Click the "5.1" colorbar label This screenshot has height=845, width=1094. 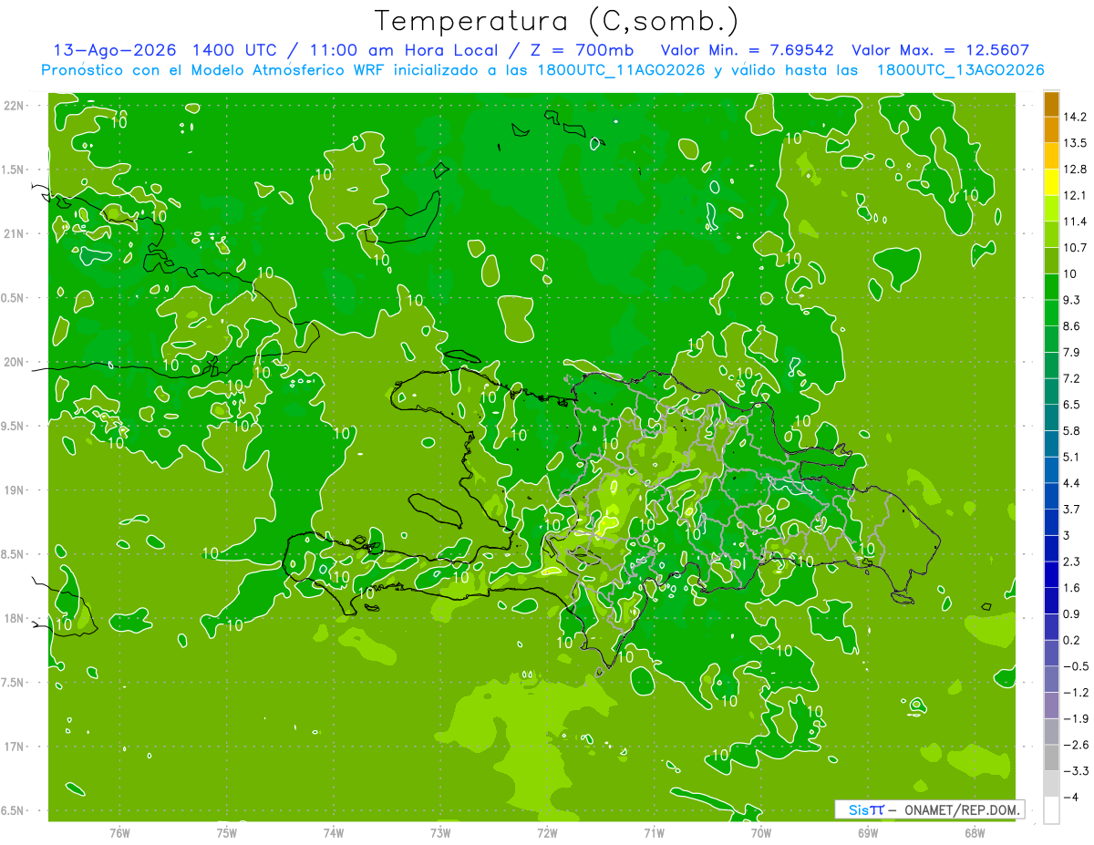click(x=1074, y=457)
